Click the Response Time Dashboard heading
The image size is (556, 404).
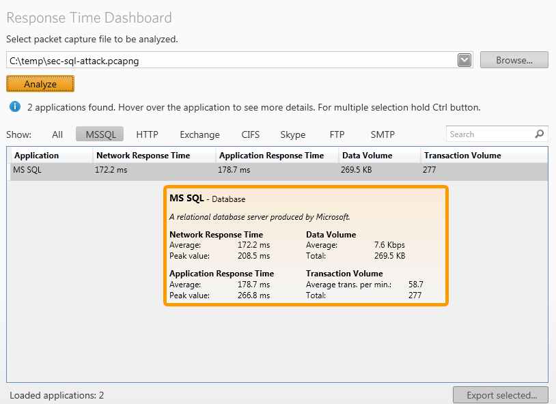(89, 18)
